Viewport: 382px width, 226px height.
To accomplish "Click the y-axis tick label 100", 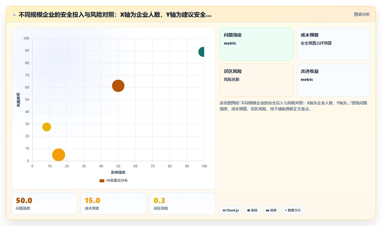I will [x=26, y=38].
